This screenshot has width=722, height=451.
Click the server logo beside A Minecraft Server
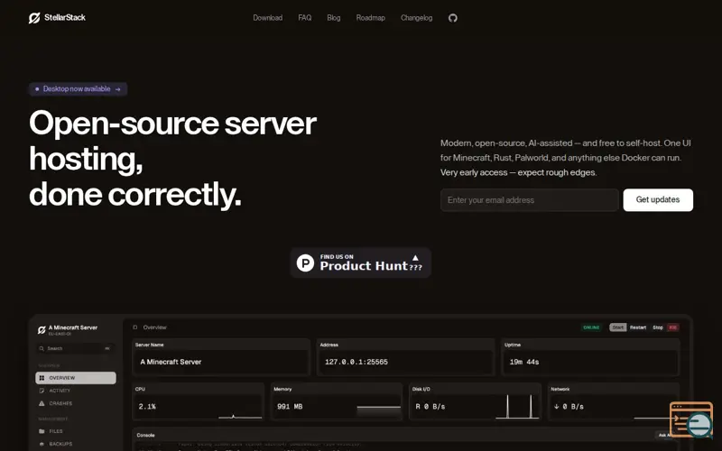tap(42, 330)
